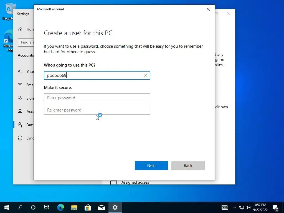This screenshot has height=213, width=284.
Task: Focus the username field containing poopoo69
Action: 97,75
